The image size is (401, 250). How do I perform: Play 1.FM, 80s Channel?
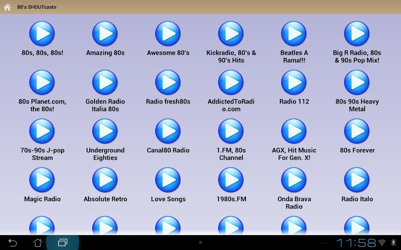tap(231, 131)
